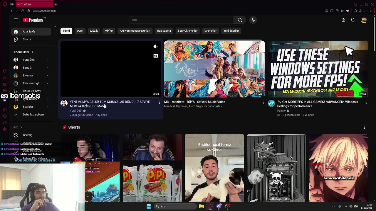Screen dimensions: 376x211
Task: Select the Oyun filter chip
Action: [80, 31]
